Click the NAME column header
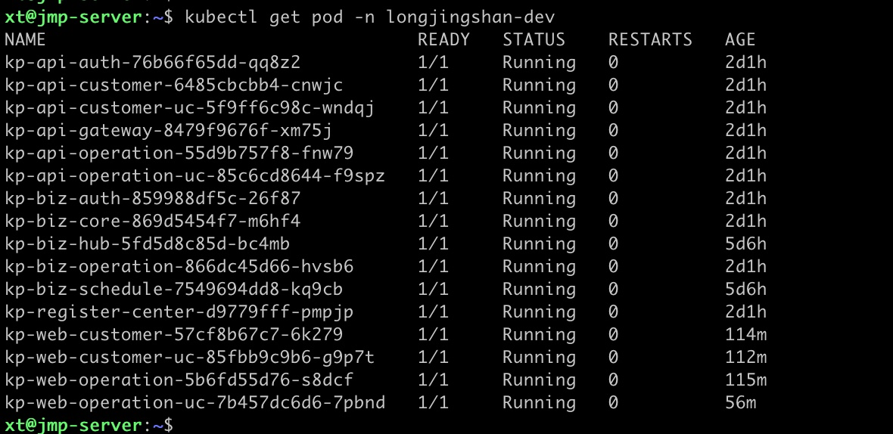 pos(25,39)
